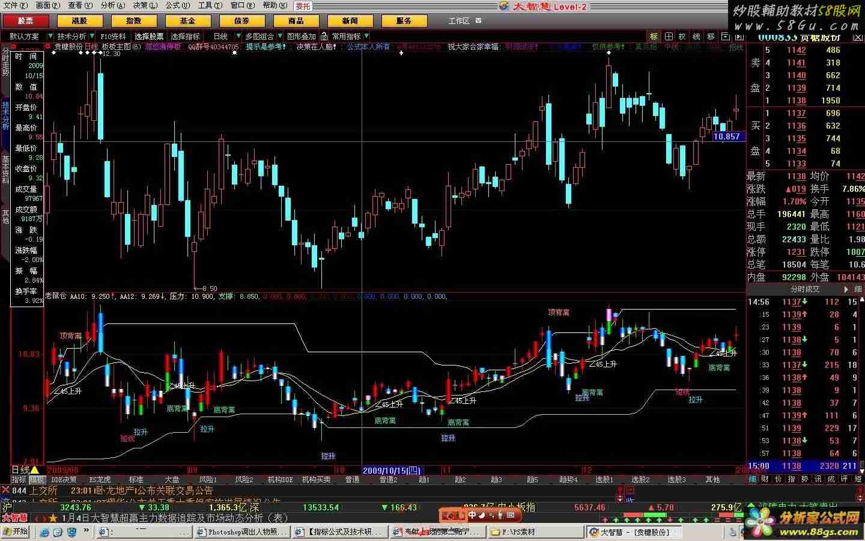Click the 移 move icon
The image size is (865, 541).
coord(711,37)
